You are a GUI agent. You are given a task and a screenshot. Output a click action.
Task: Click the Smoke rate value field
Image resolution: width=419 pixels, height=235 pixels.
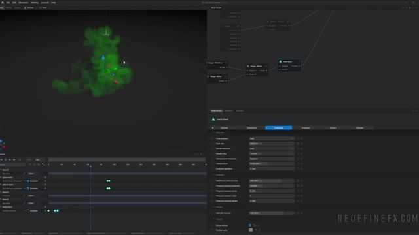point(272,154)
